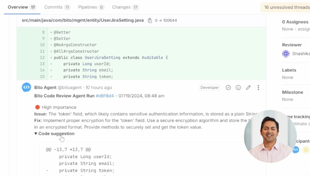Click the Bito Code Review Agent Run title
The image size is (310, 176).
coord(65,96)
